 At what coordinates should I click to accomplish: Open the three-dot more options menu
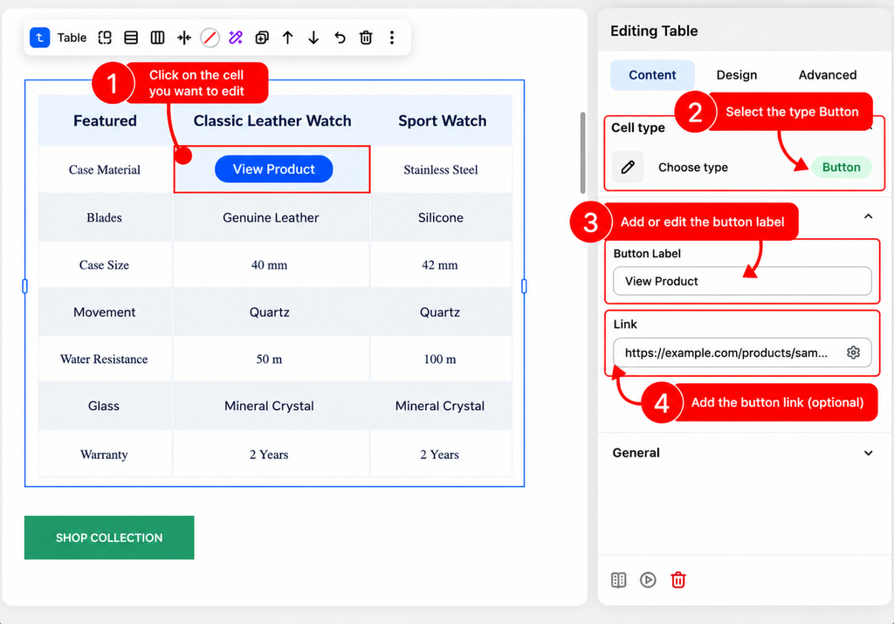click(x=392, y=38)
